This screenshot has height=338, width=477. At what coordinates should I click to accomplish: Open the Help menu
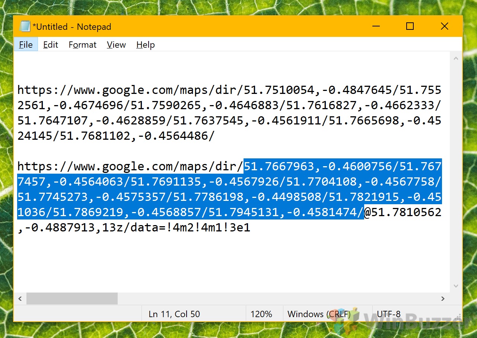[x=145, y=45]
